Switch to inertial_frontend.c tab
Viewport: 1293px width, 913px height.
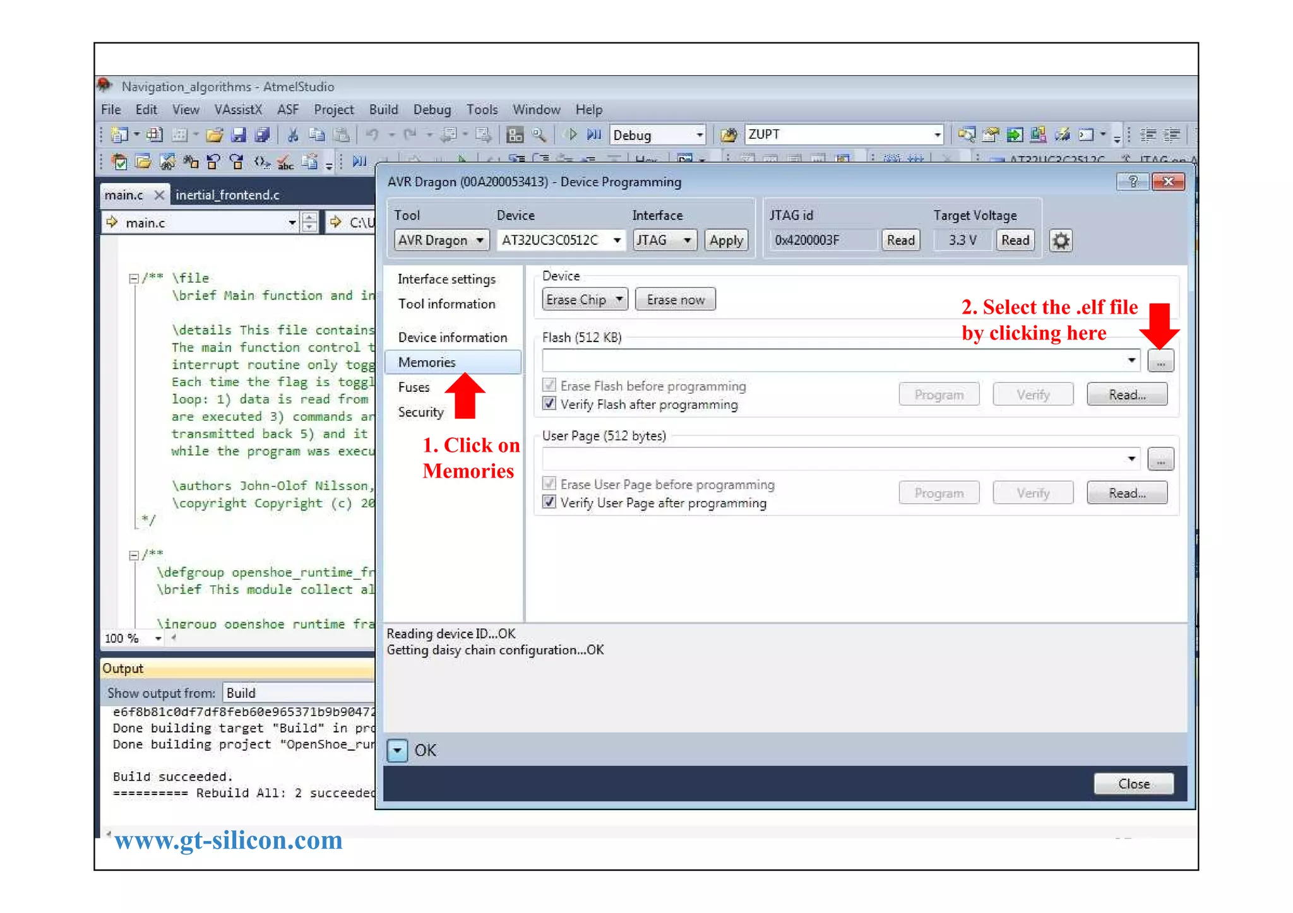pyautogui.click(x=227, y=195)
